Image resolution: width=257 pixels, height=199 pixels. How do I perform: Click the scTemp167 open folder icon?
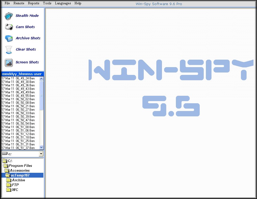[x=8, y=175]
